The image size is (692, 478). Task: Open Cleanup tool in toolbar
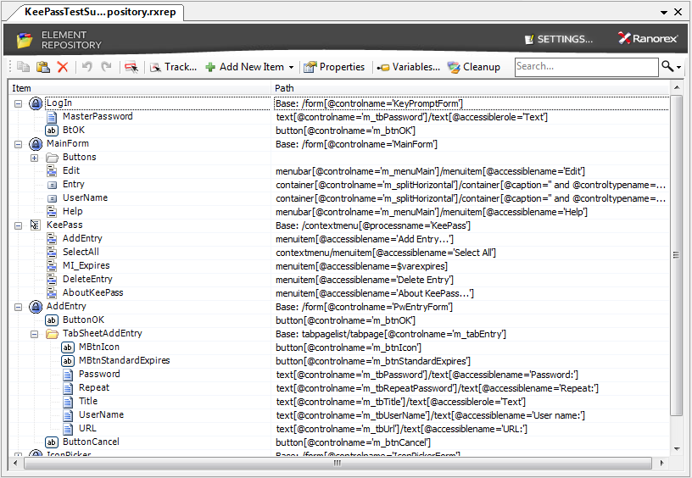coord(473,67)
